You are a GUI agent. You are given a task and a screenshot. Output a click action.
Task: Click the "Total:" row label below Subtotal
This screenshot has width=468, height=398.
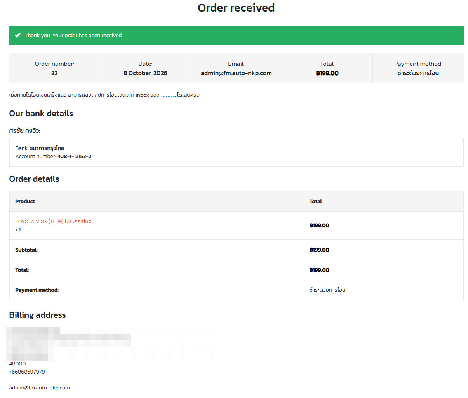[22, 270]
